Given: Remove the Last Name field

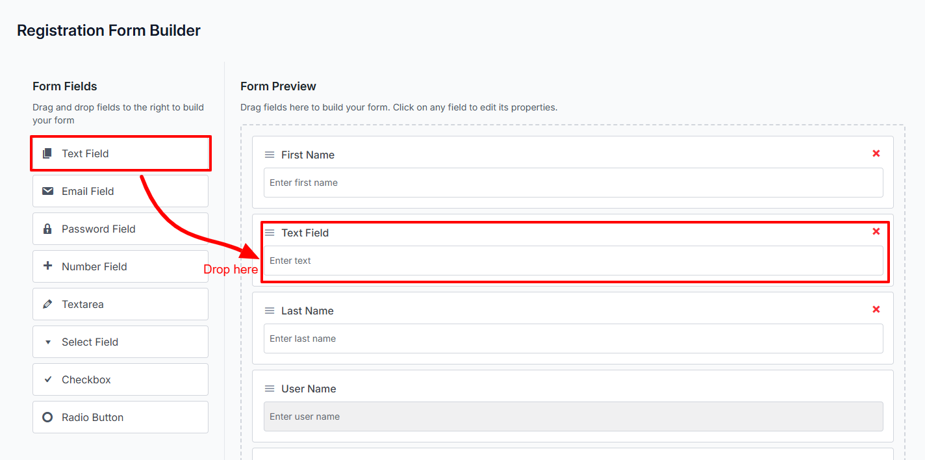Looking at the screenshot, I should pyautogui.click(x=876, y=309).
